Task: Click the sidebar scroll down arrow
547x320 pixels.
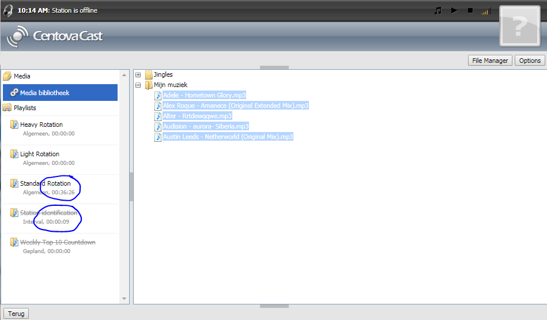Action: click(124, 299)
